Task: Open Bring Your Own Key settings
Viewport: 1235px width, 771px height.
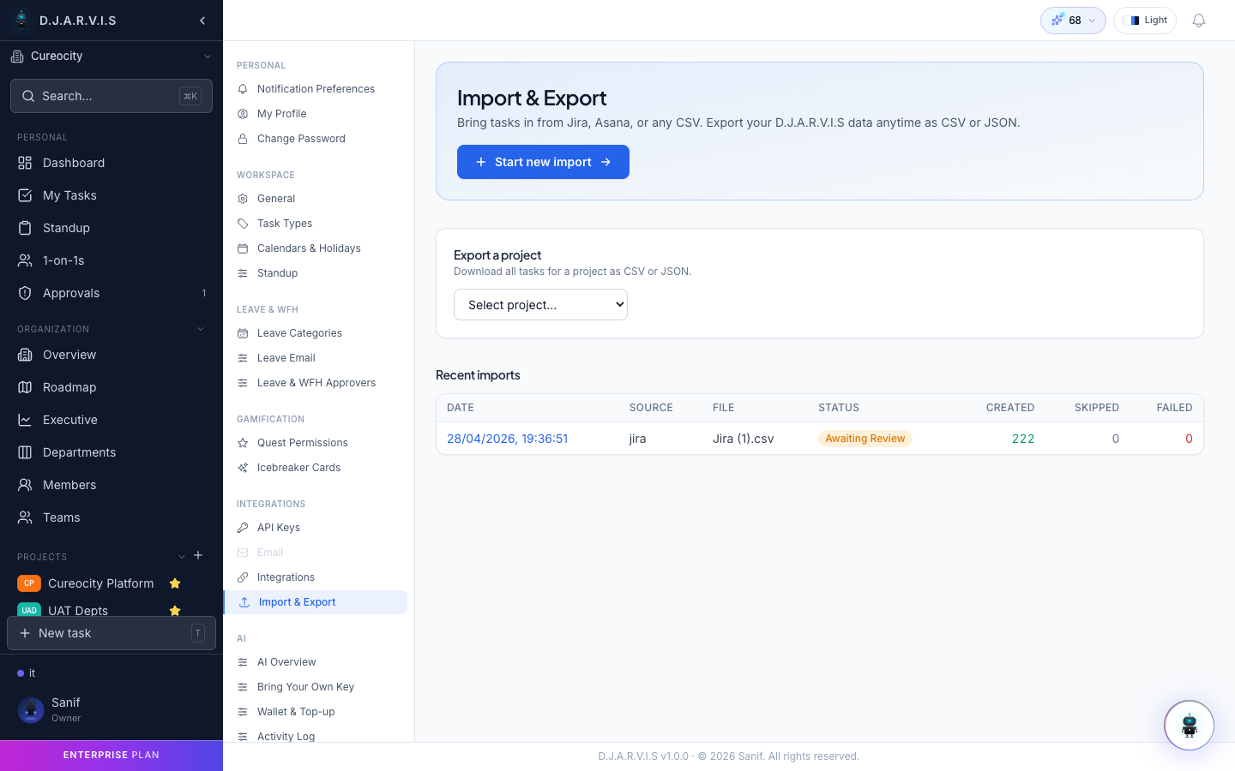Action: coord(316,687)
